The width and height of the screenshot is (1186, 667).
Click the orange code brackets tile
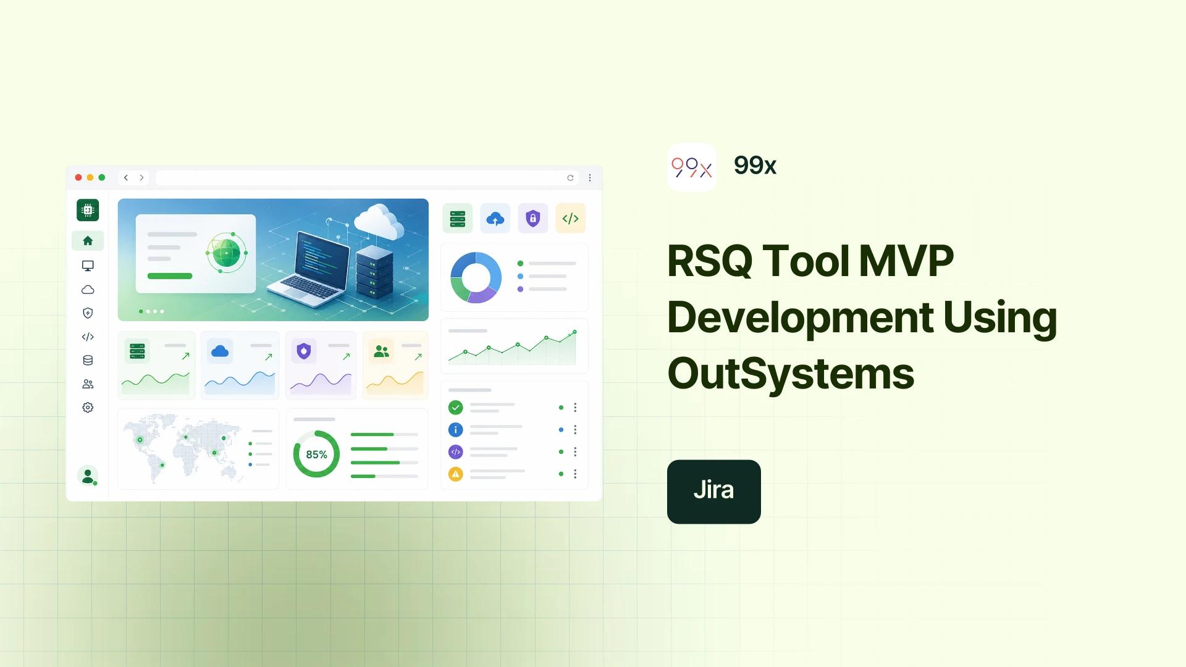coord(570,218)
